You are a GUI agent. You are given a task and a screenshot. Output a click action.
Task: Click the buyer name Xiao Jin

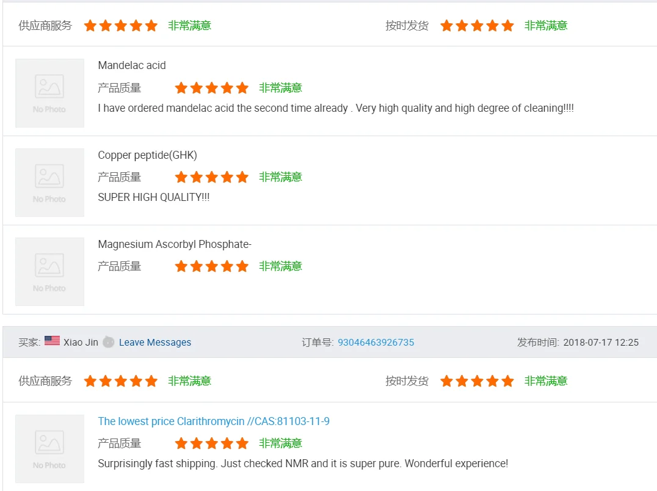[81, 343]
